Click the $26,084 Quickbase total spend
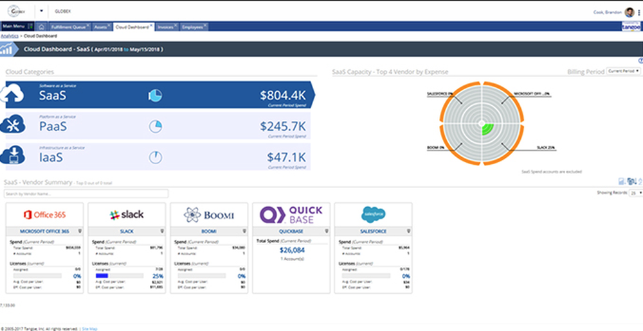 click(291, 250)
